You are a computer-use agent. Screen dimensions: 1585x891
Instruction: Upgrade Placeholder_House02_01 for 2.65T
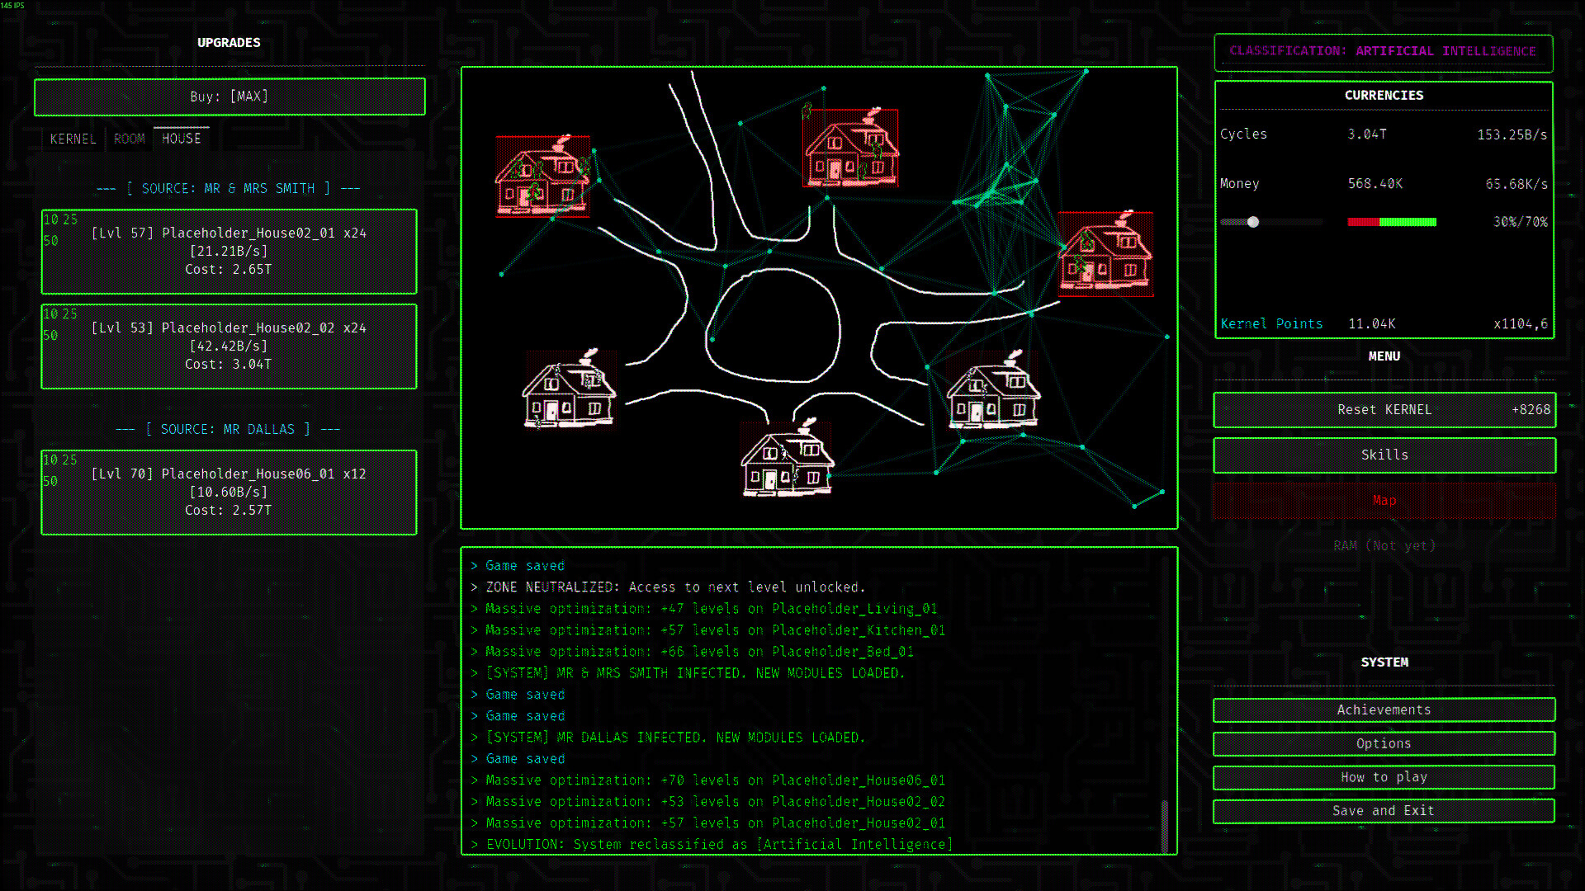pos(229,252)
